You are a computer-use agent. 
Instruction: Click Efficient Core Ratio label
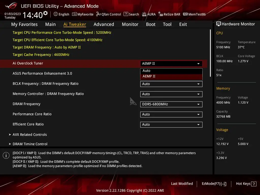tap(28, 124)
